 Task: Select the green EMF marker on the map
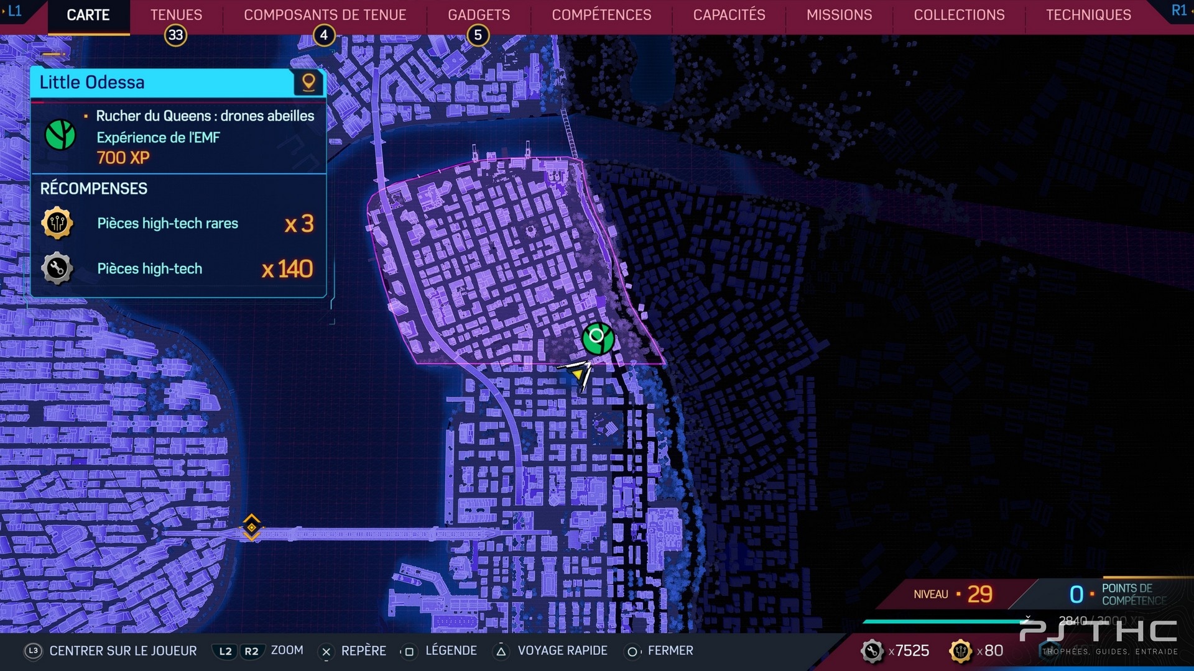click(x=598, y=339)
